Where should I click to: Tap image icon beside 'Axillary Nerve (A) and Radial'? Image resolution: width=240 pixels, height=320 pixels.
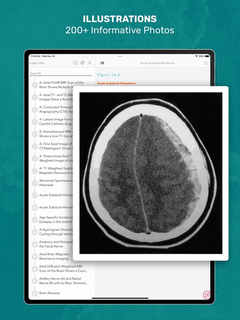35,281
